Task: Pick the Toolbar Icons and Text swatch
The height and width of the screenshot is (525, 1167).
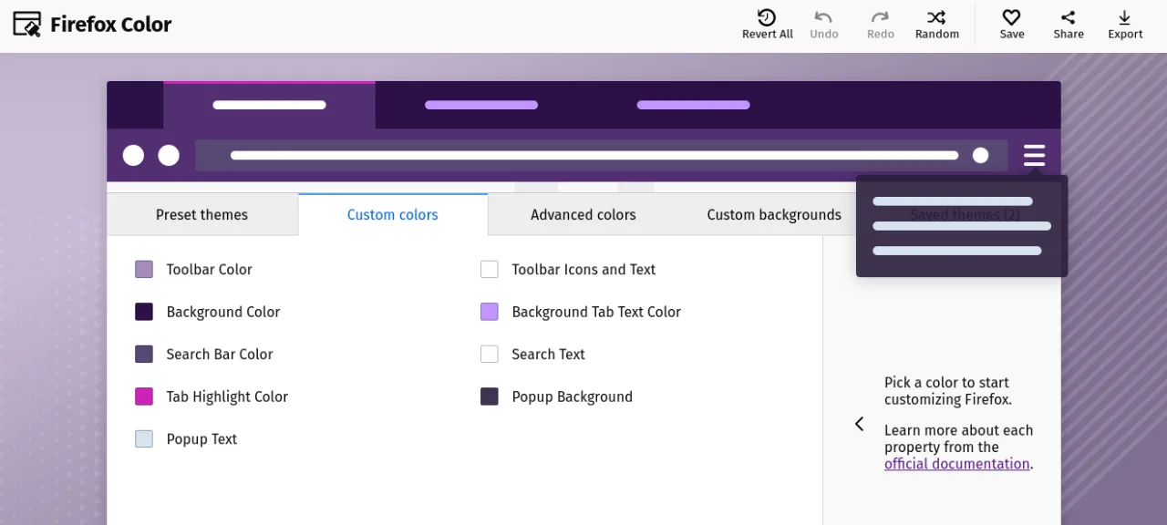Action: 490,269
